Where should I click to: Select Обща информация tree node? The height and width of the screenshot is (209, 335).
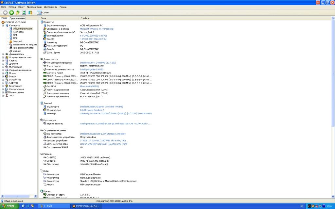tap(22, 29)
